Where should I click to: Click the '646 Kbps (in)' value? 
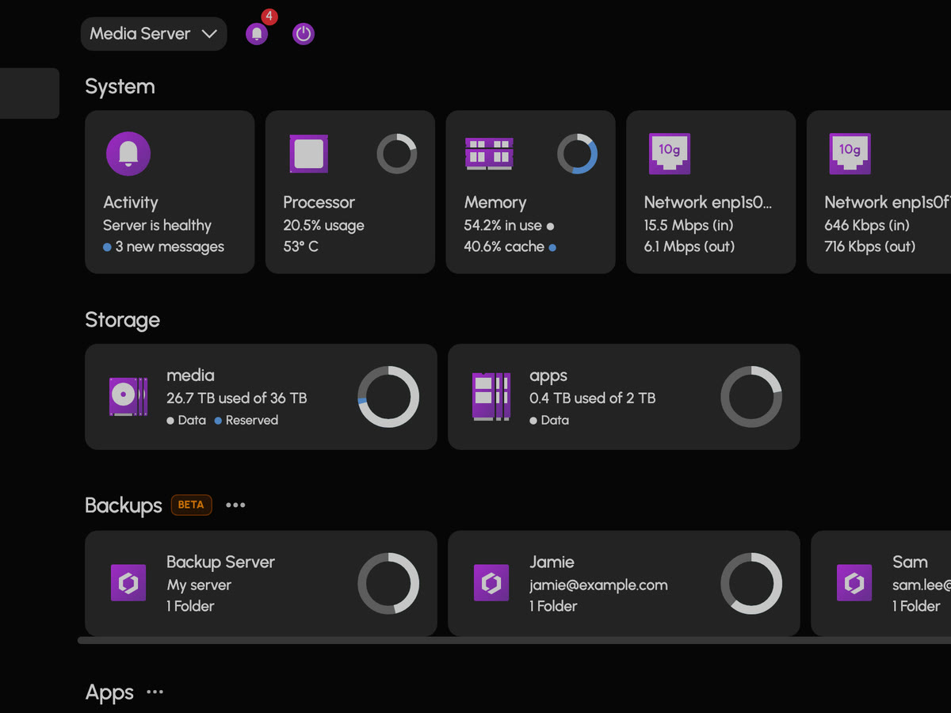click(867, 225)
